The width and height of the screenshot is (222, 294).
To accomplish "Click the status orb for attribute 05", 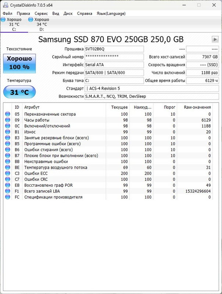I will [x=7, y=114].
